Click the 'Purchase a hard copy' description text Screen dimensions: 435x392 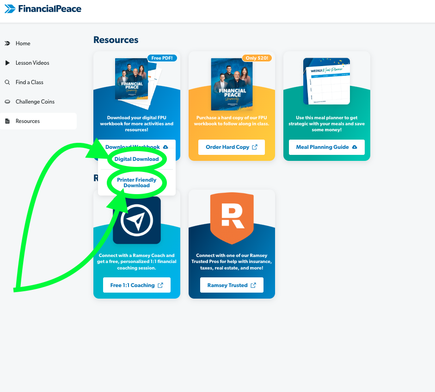pos(232,121)
